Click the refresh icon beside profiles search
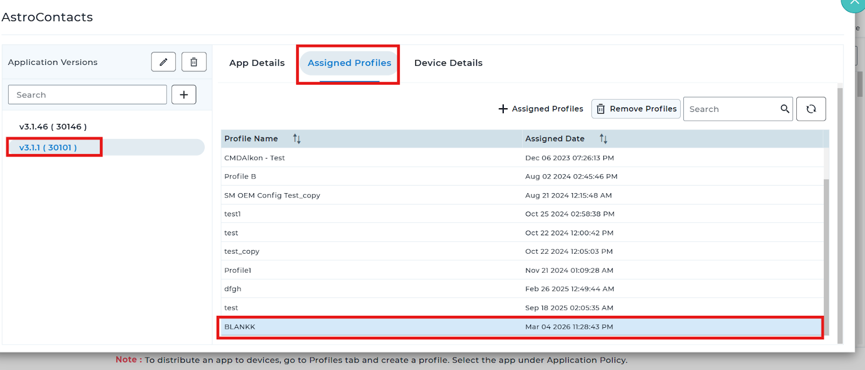Image resolution: width=865 pixels, height=370 pixels. click(811, 109)
